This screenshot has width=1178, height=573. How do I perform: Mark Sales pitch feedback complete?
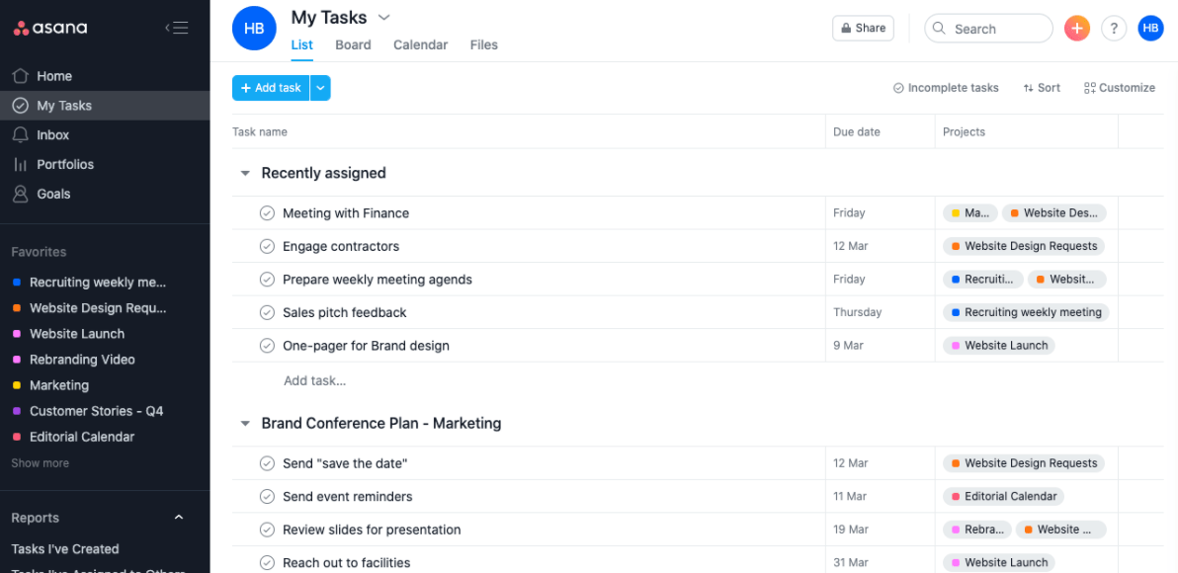click(x=267, y=312)
